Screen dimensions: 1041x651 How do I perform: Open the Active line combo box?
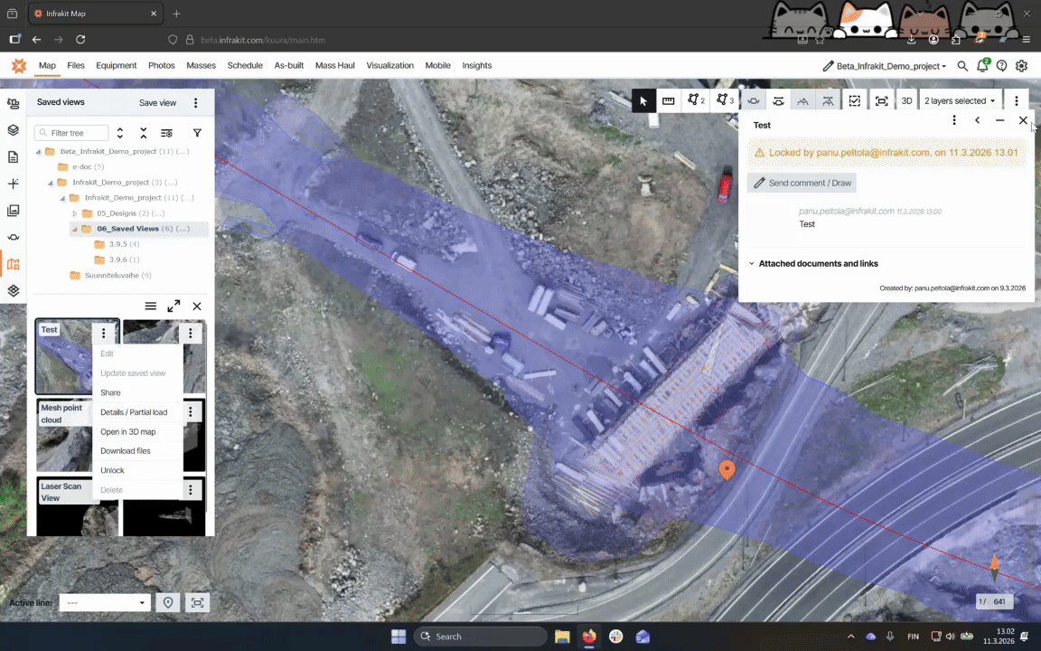[x=104, y=603]
